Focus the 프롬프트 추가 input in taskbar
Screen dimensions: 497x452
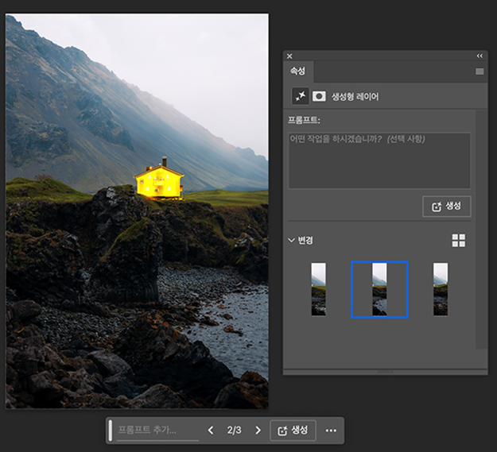[x=157, y=431]
